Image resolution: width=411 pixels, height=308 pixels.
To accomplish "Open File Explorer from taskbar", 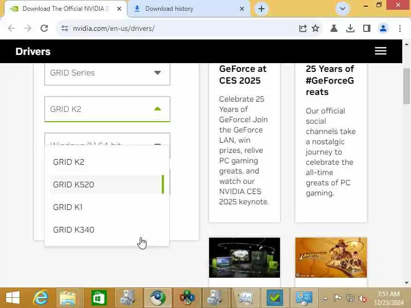I will coord(68,298).
